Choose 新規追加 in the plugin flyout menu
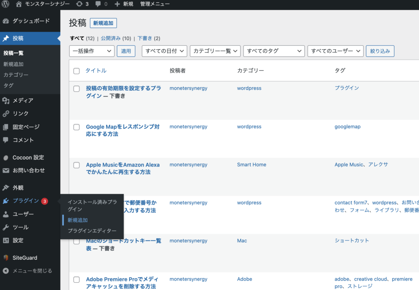The image size is (419, 290). [x=78, y=220]
